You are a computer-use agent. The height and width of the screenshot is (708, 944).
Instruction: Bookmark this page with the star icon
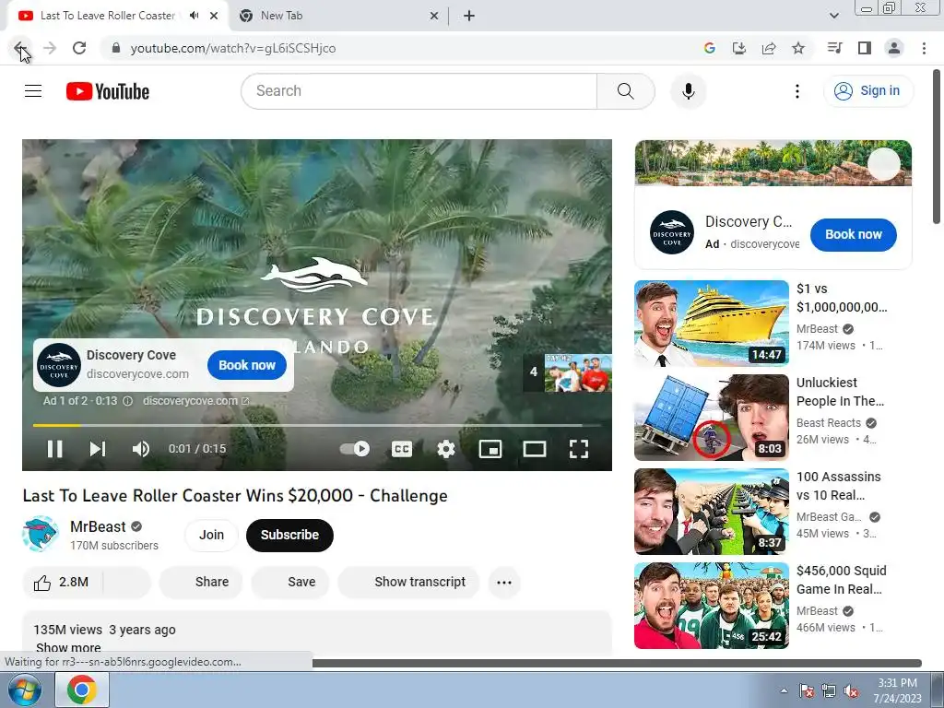(x=798, y=48)
